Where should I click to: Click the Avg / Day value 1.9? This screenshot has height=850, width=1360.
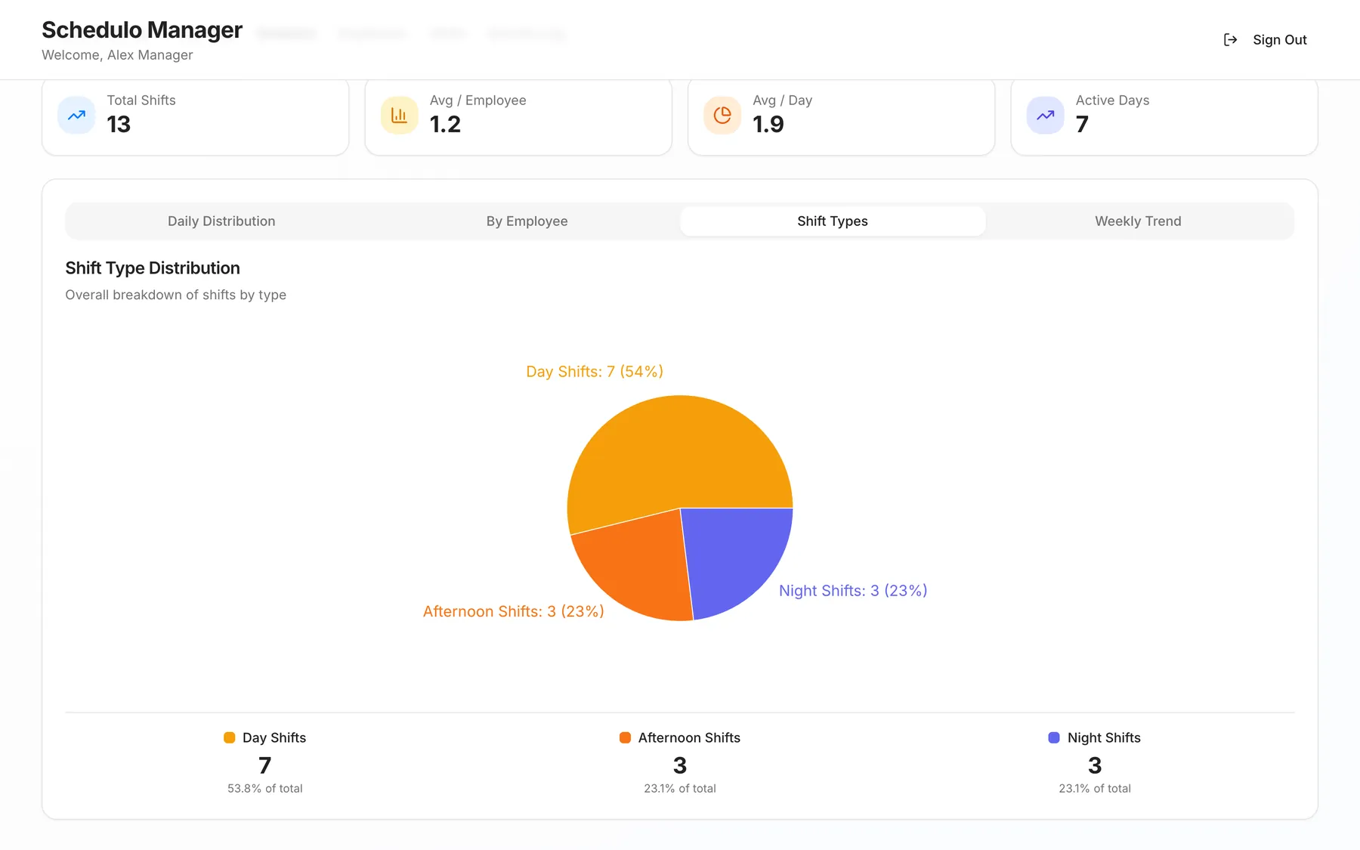click(768, 124)
